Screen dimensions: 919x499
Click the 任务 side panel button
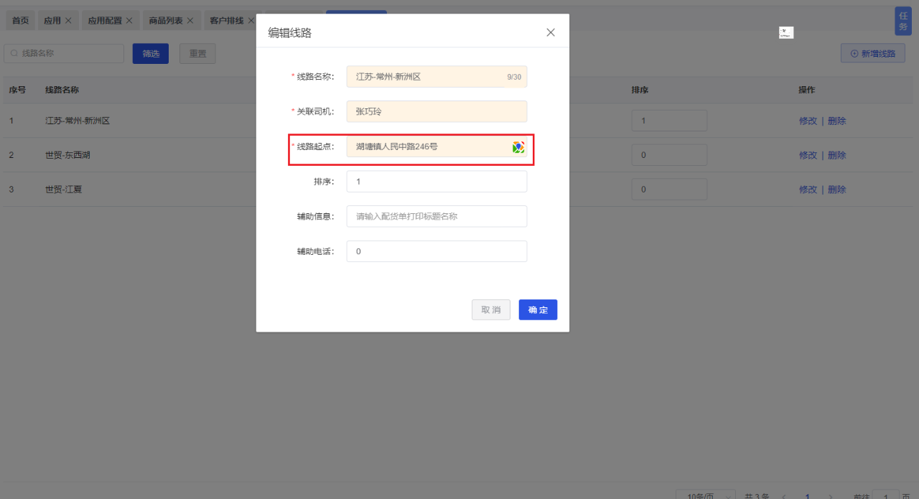[x=902, y=21]
